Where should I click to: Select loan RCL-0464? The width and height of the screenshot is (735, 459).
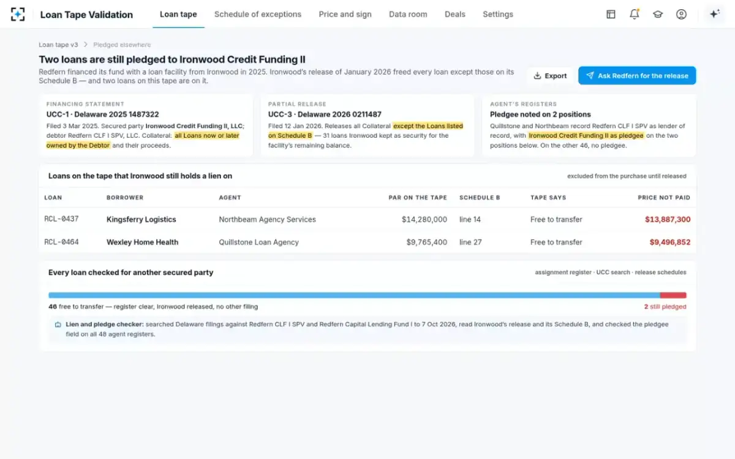pos(61,242)
